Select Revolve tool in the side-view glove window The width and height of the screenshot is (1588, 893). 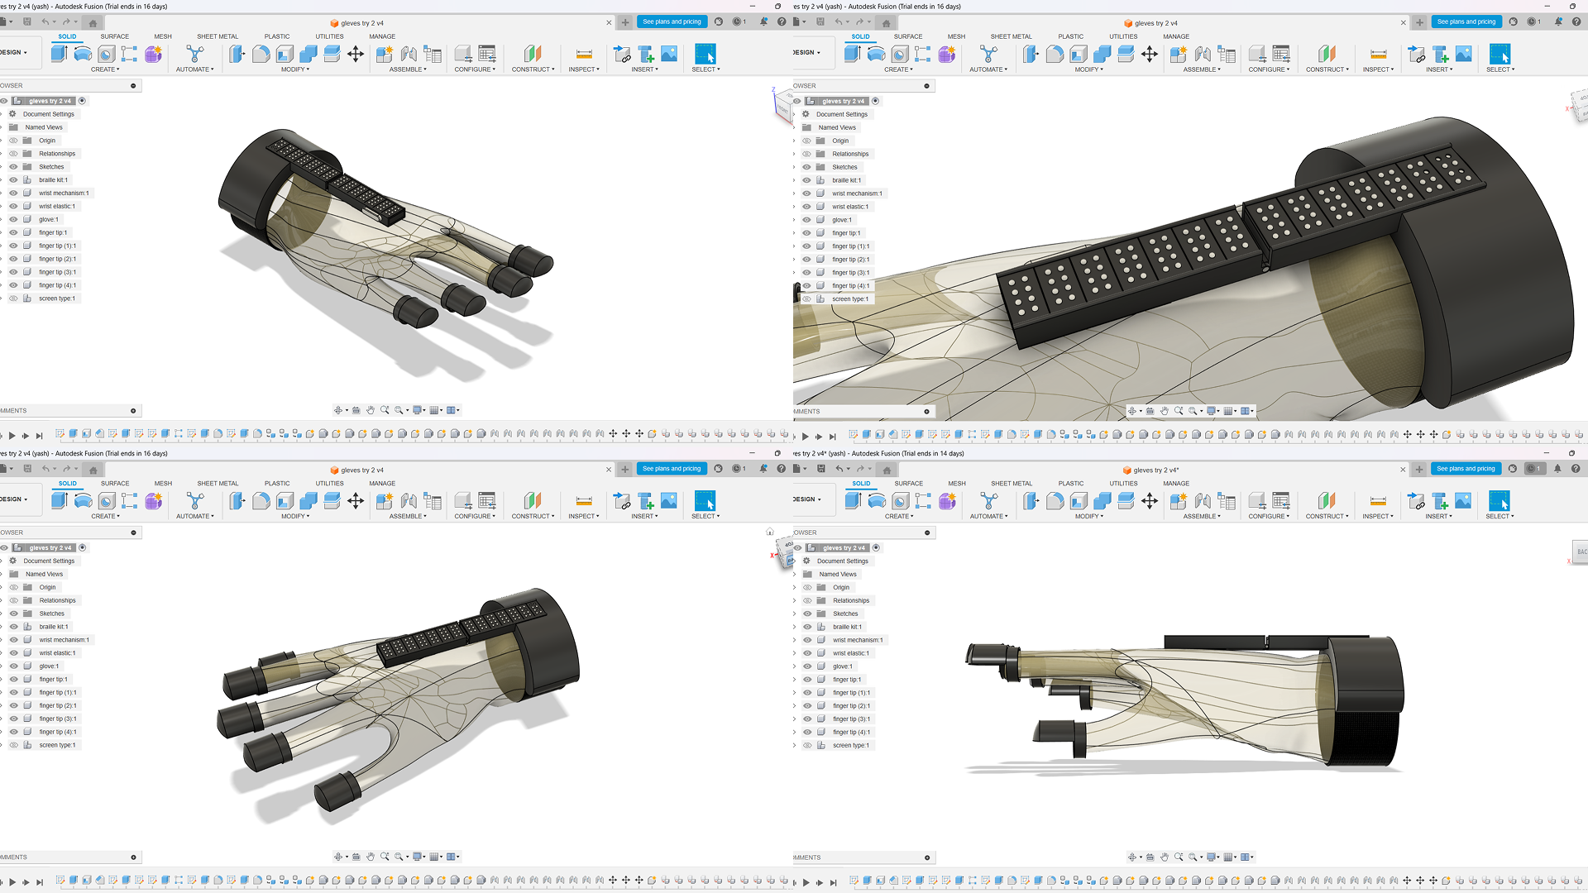(x=877, y=501)
